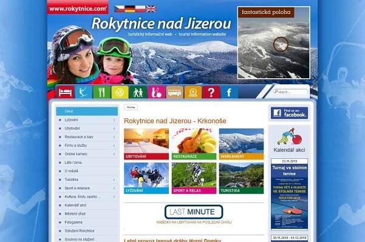Expand the Sport a relaxace submenu arrow
Screen dimensions: 365x242
click(x=114, y=188)
